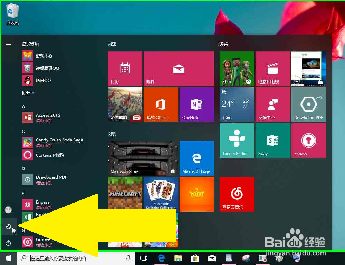Open the 日历 calendar tile
345x265 pixels.
click(125, 69)
